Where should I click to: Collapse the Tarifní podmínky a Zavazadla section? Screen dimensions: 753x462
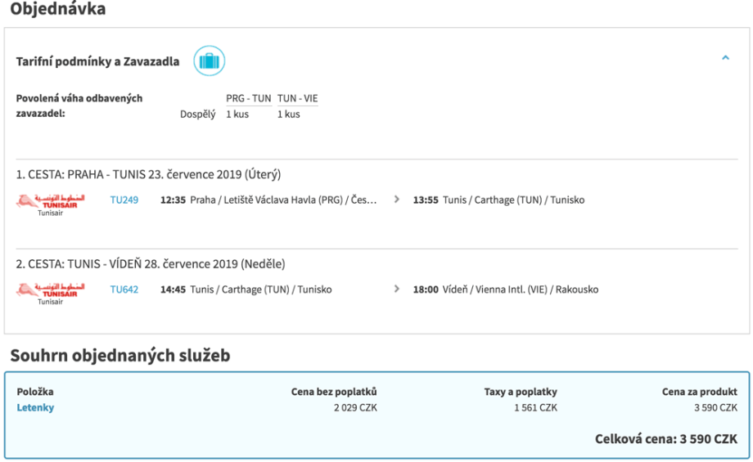pyautogui.click(x=725, y=58)
